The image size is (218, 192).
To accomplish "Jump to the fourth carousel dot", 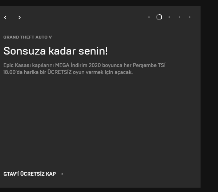I will pyautogui.click(x=179, y=17).
